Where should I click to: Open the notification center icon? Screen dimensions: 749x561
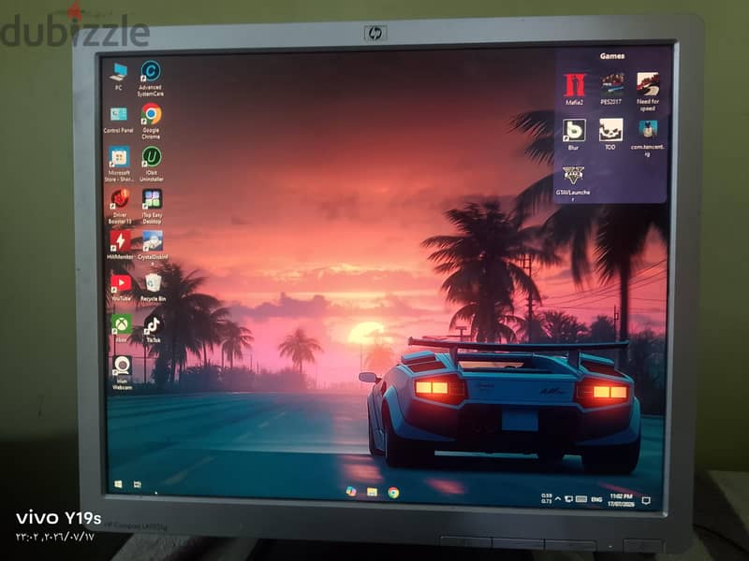click(x=646, y=500)
